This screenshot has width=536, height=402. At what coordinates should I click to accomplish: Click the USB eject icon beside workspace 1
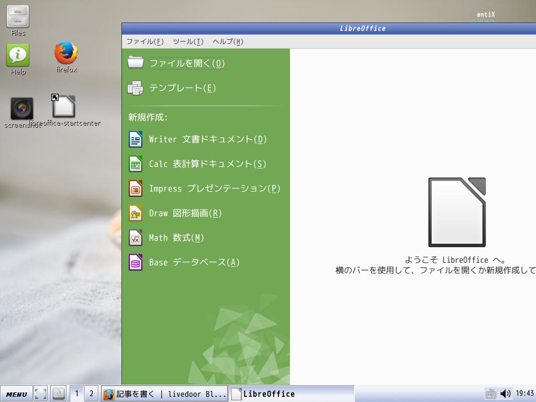59,394
